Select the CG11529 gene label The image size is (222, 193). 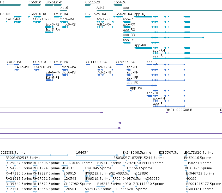click(x=93, y=2)
